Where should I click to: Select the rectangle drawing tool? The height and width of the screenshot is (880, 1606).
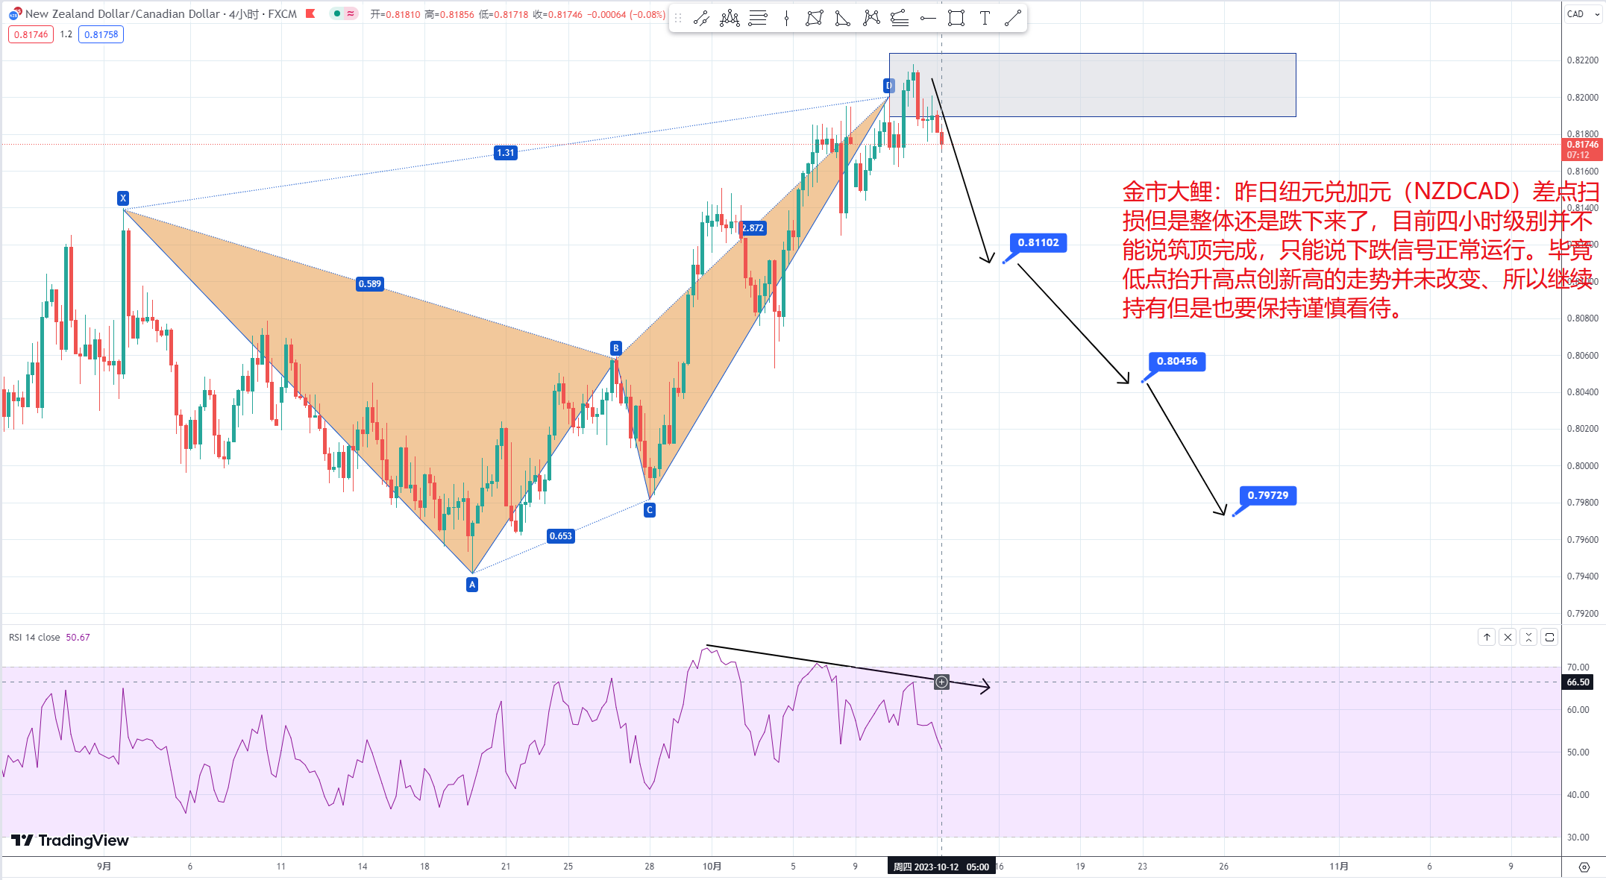pyautogui.click(x=956, y=19)
